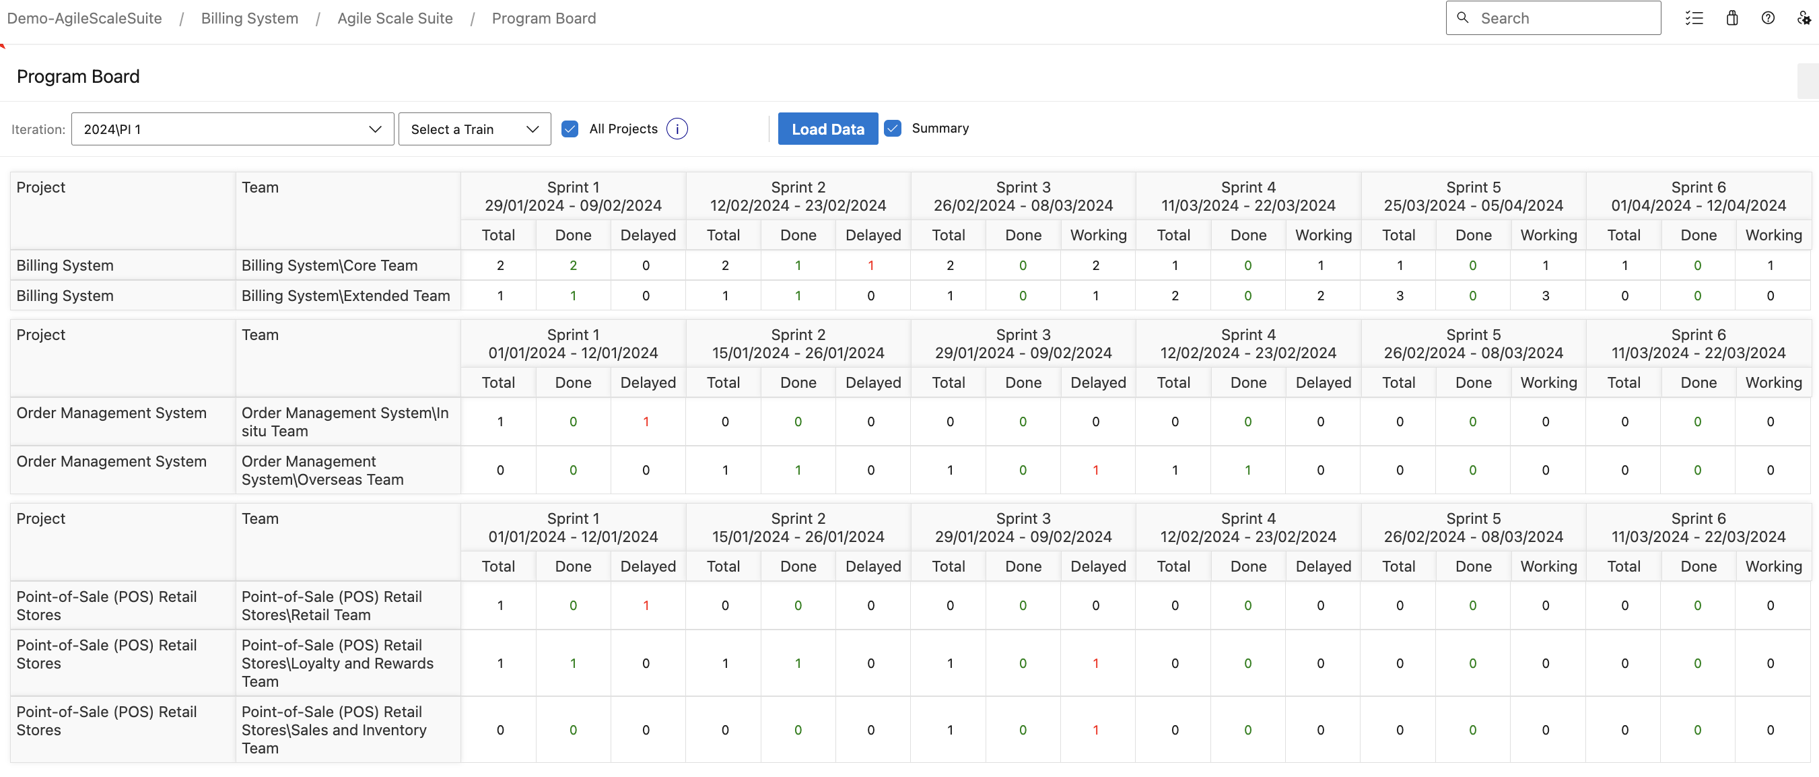Navigate to Billing System breadcrumb

249,18
